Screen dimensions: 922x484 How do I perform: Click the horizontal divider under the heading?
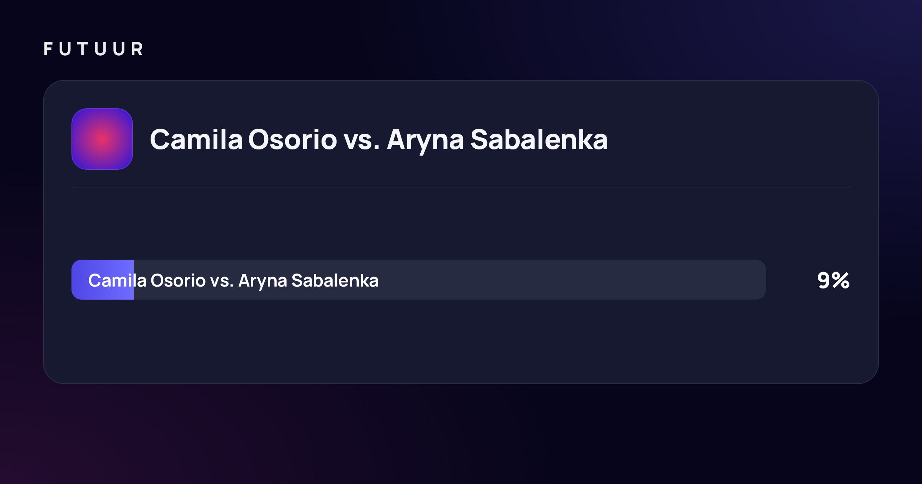tap(461, 187)
